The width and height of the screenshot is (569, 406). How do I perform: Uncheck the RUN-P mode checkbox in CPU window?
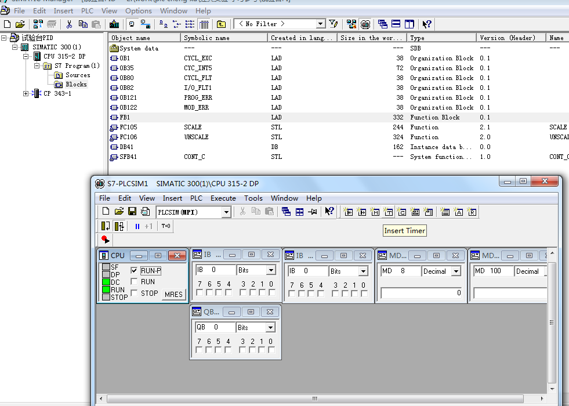tap(134, 270)
